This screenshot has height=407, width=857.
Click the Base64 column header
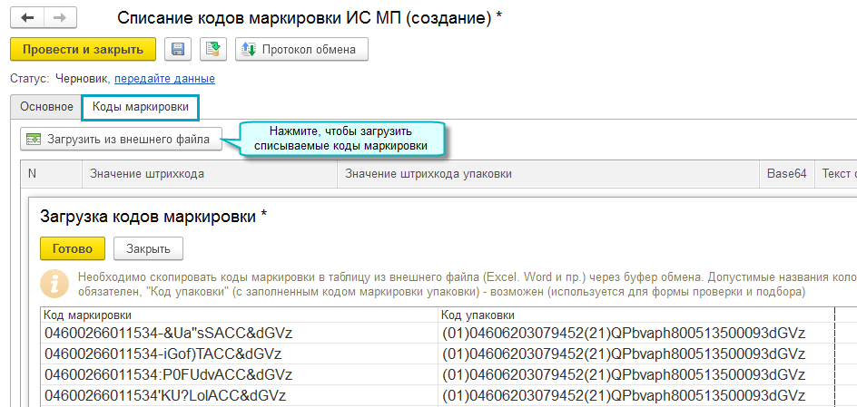(x=786, y=174)
